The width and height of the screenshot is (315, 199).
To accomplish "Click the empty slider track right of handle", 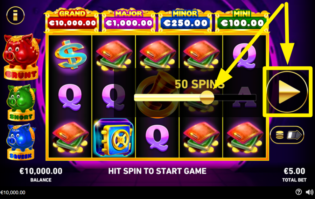I will click(235, 98).
